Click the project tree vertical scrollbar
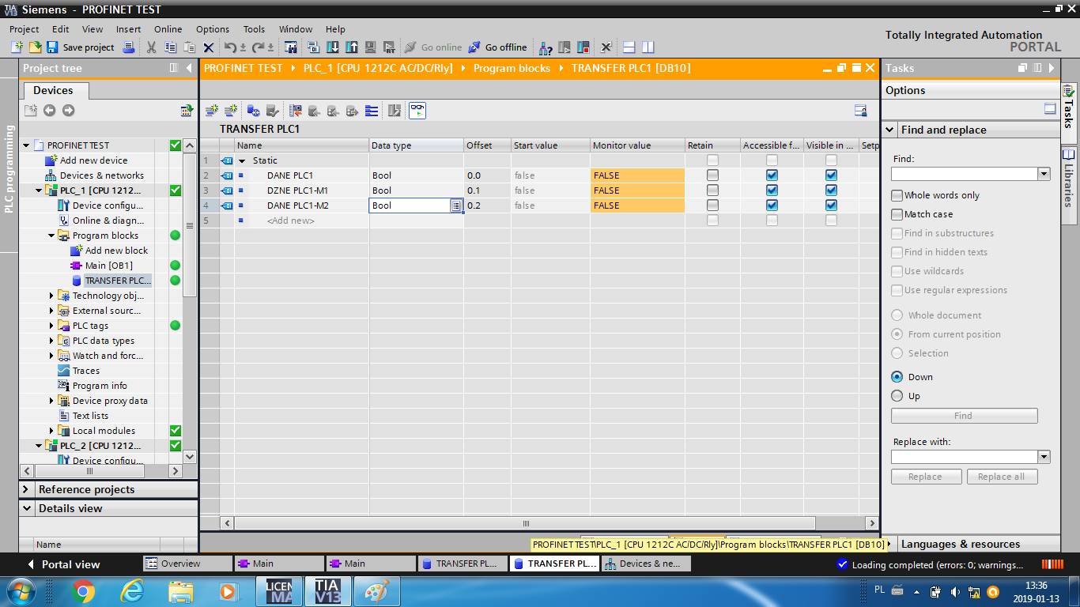Screen dimensions: 1080x607 (x=190, y=225)
